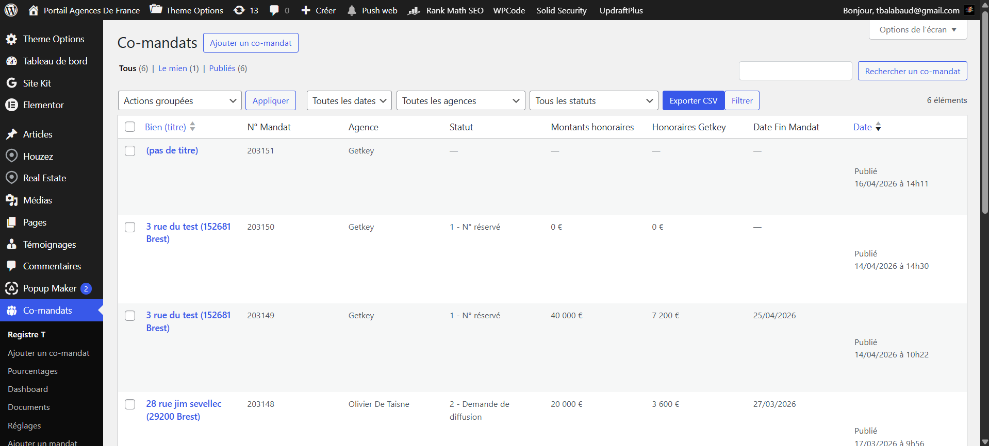Click mandat number 203151 cell
The height and width of the screenshot is (446, 989).
point(260,151)
